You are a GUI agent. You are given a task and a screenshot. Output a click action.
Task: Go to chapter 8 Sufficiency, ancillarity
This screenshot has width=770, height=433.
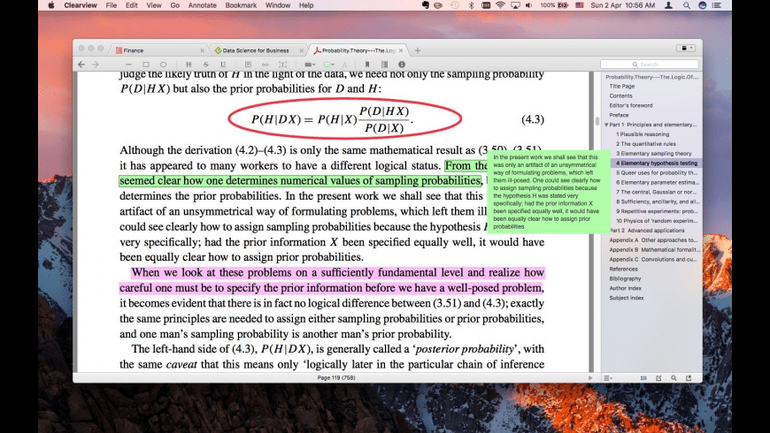tap(658, 201)
